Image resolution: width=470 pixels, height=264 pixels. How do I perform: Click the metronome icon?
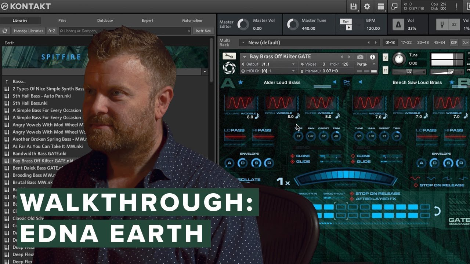point(398,25)
